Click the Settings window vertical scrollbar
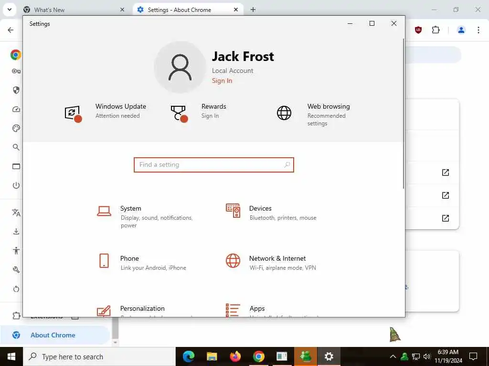This screenshot has width=489, height=366. pyautogui.click(x=403, y=113)
